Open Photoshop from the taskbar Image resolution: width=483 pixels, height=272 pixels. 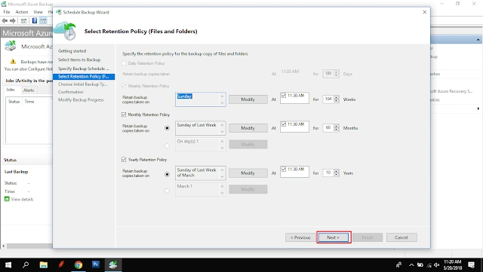(96, 264)
